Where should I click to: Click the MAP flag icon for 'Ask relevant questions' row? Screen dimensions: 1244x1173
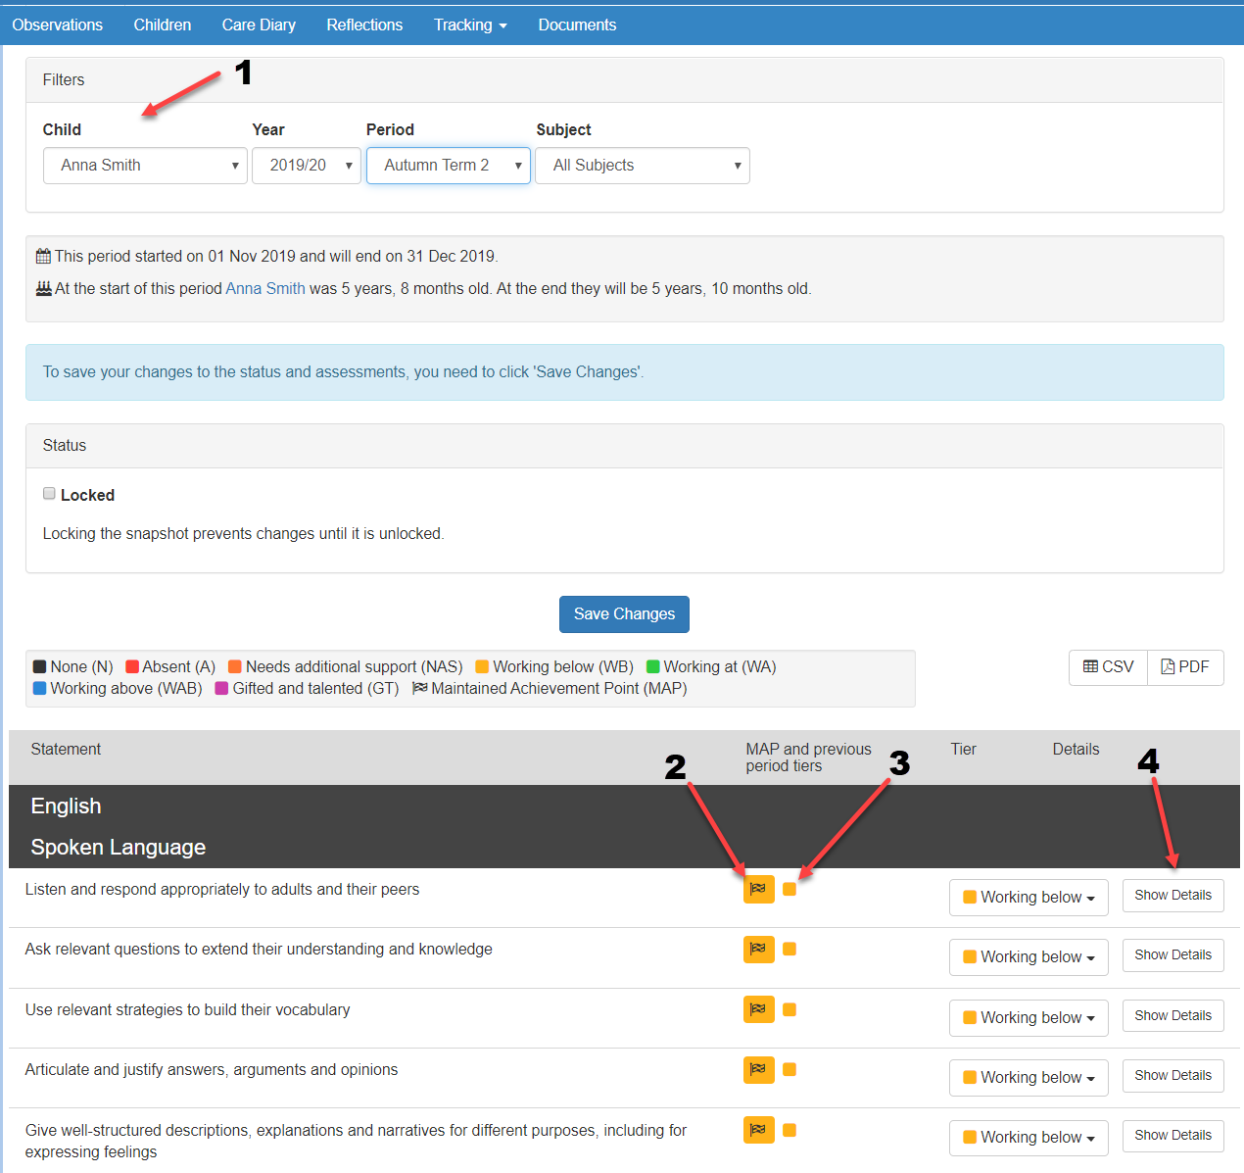pos(759,949)
